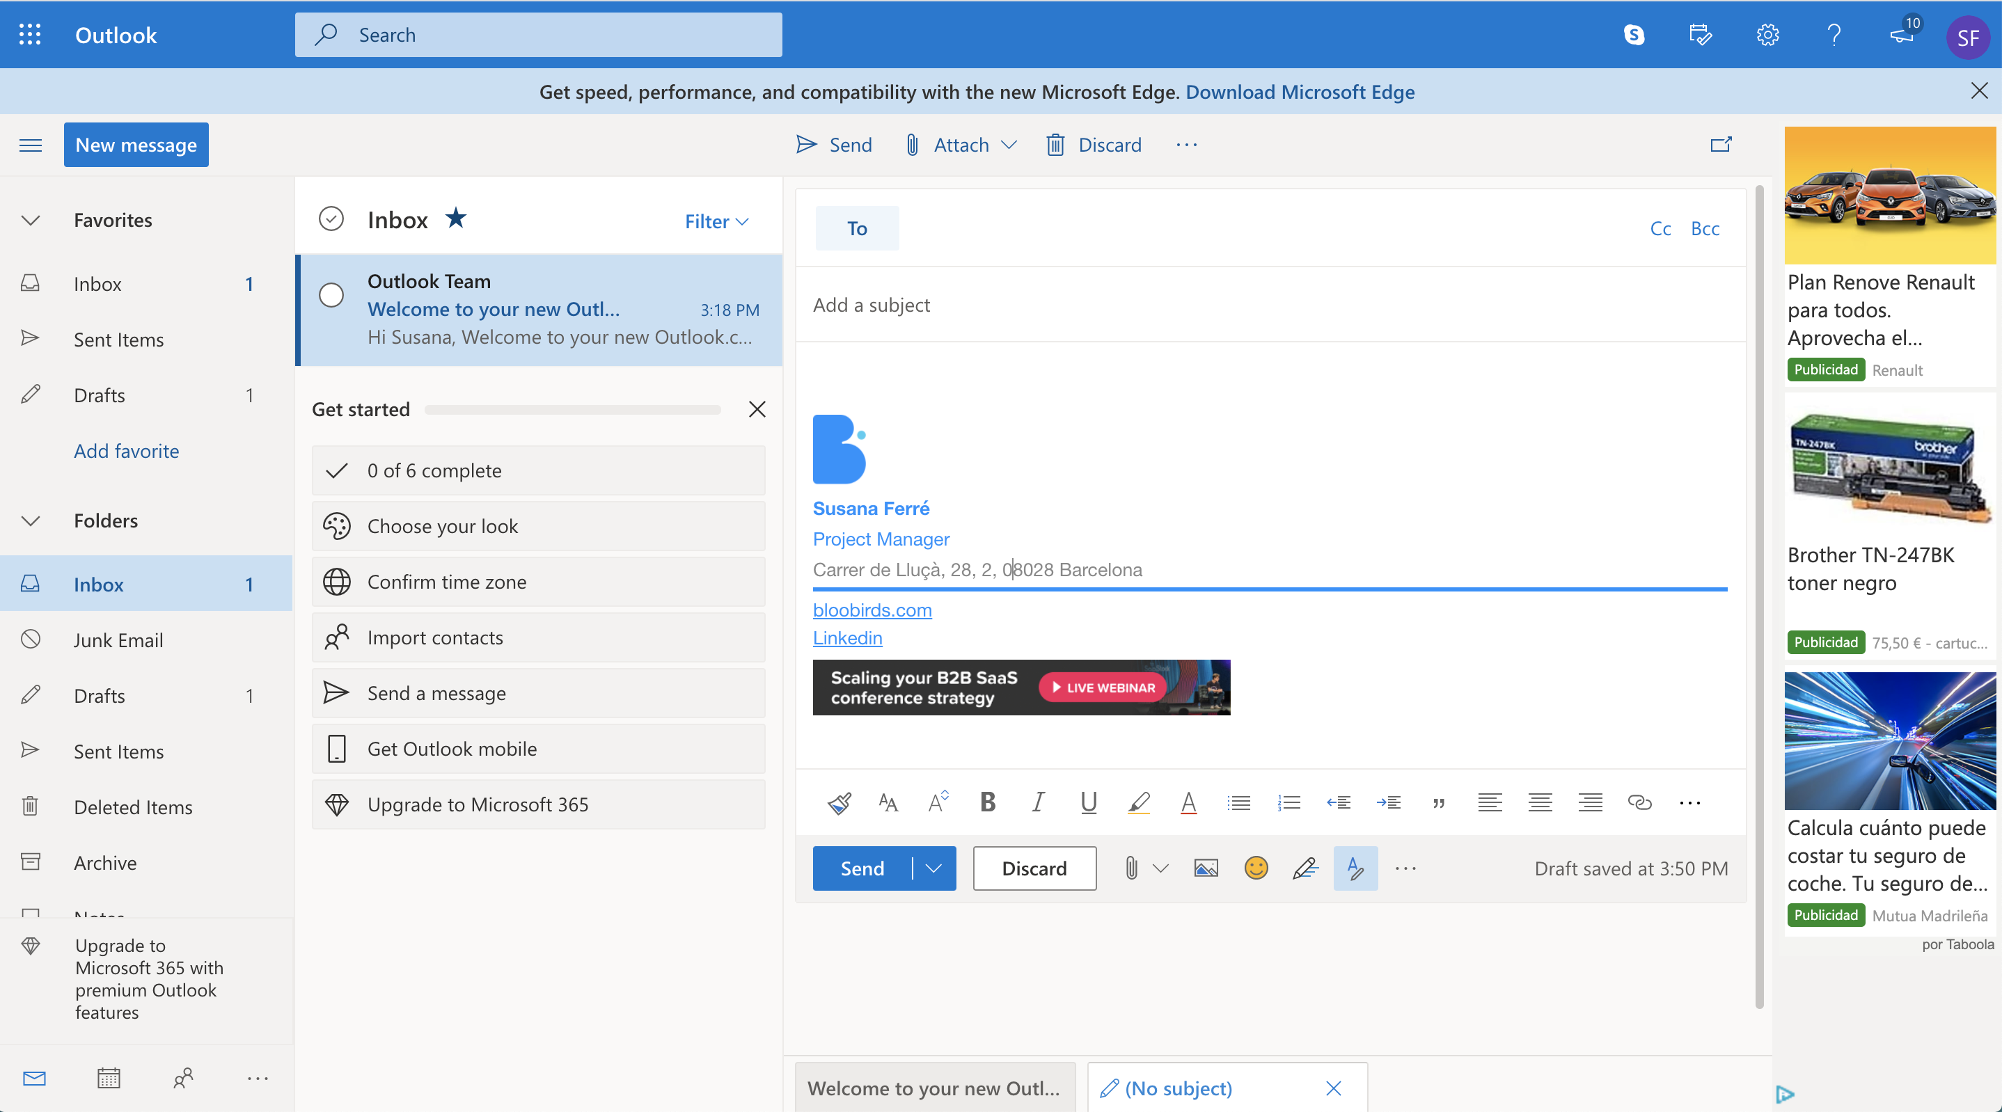The width and height of the screenshot is (2002, 1112).
Task: Center align the text
Action: tap(1540, 802)
